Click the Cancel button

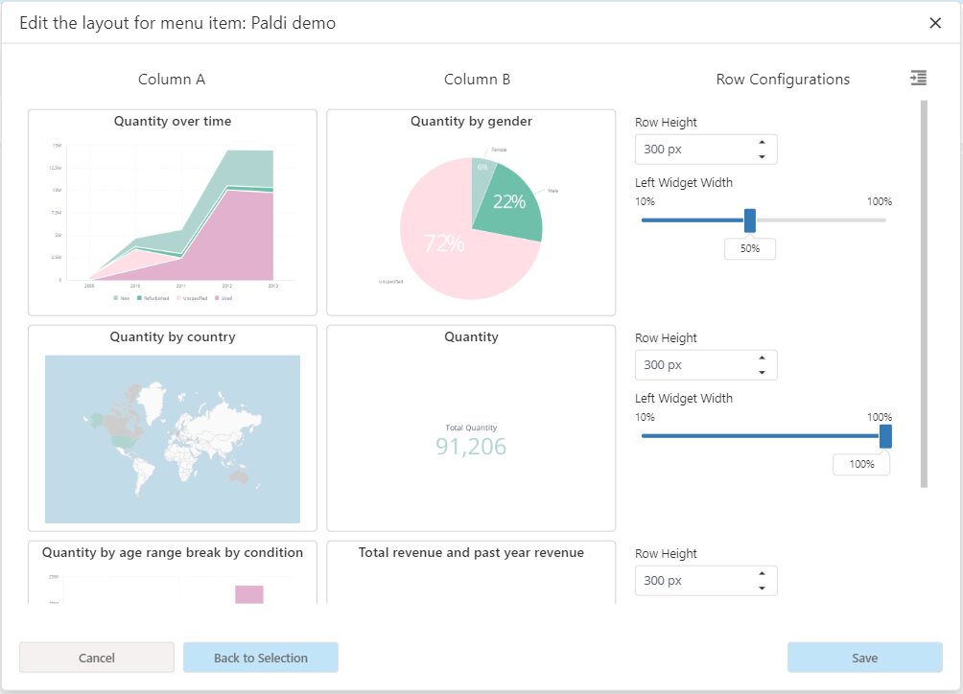(x=96, y=658)
